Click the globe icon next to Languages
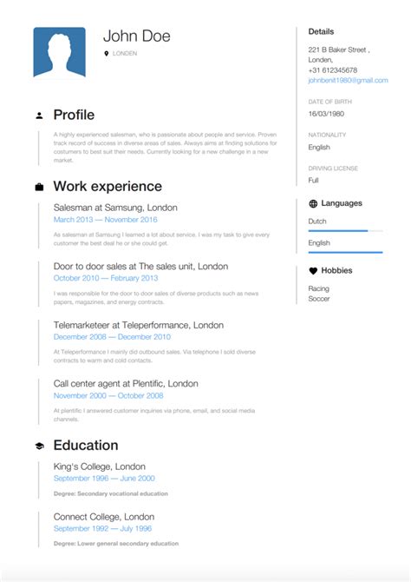Viewport: 411px width, 582px height. coord(313,203)
